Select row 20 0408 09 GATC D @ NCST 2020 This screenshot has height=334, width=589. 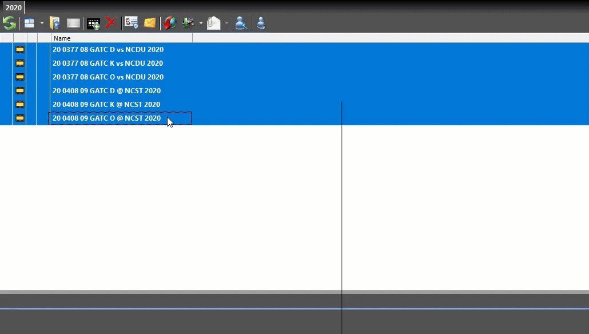point(294,90)
